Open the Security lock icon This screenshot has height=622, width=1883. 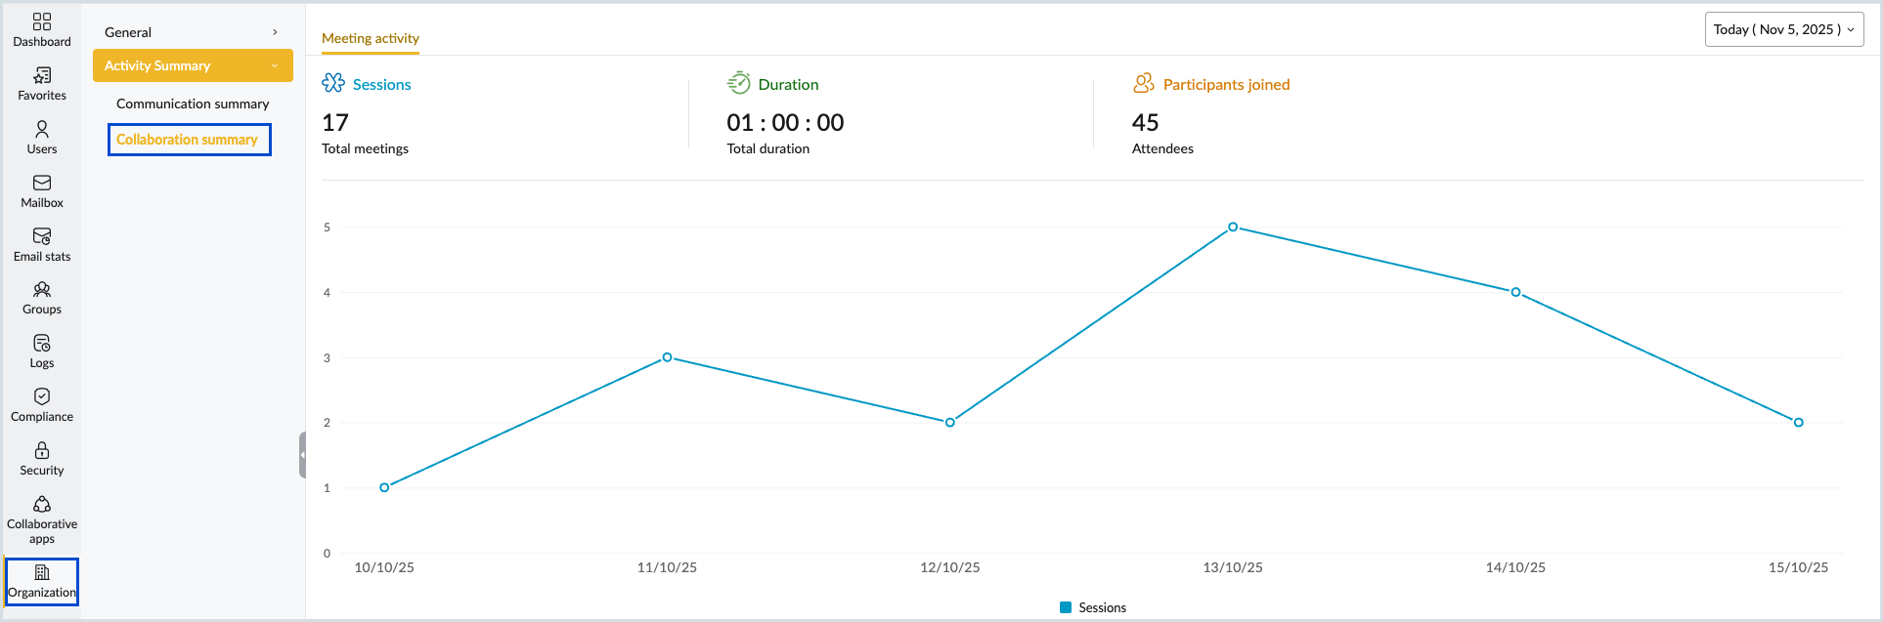click(x=42, y=451)
